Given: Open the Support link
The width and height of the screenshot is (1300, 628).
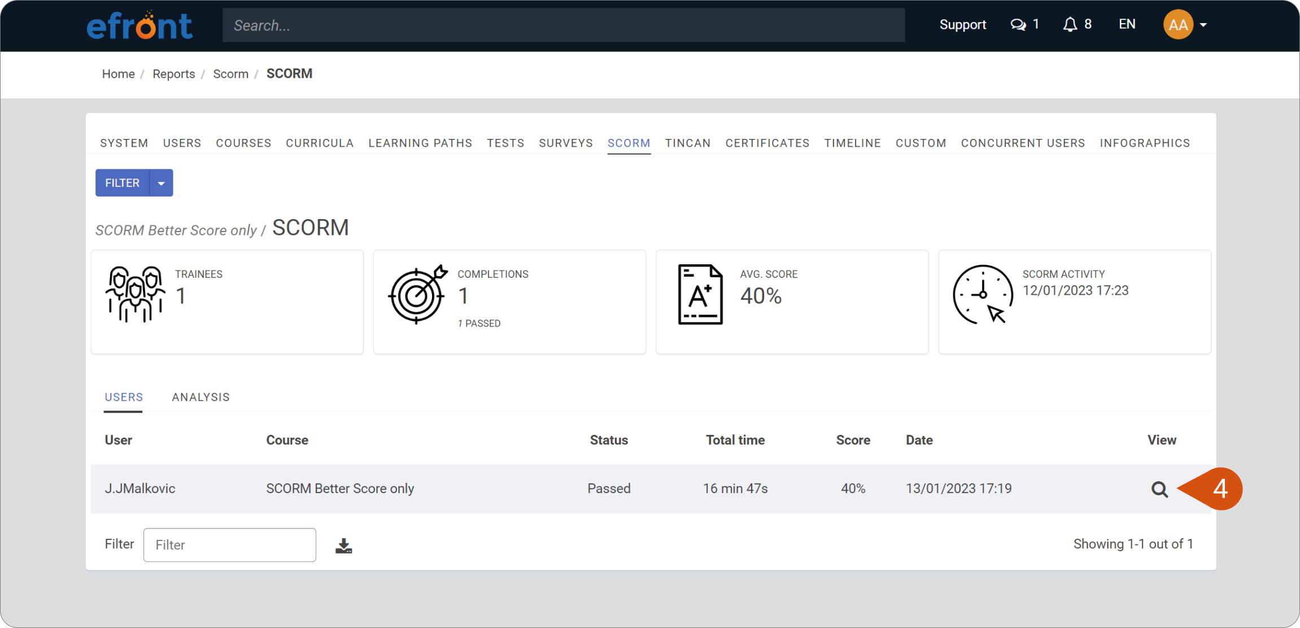Looking at the screenshot, I should point(963,25).
